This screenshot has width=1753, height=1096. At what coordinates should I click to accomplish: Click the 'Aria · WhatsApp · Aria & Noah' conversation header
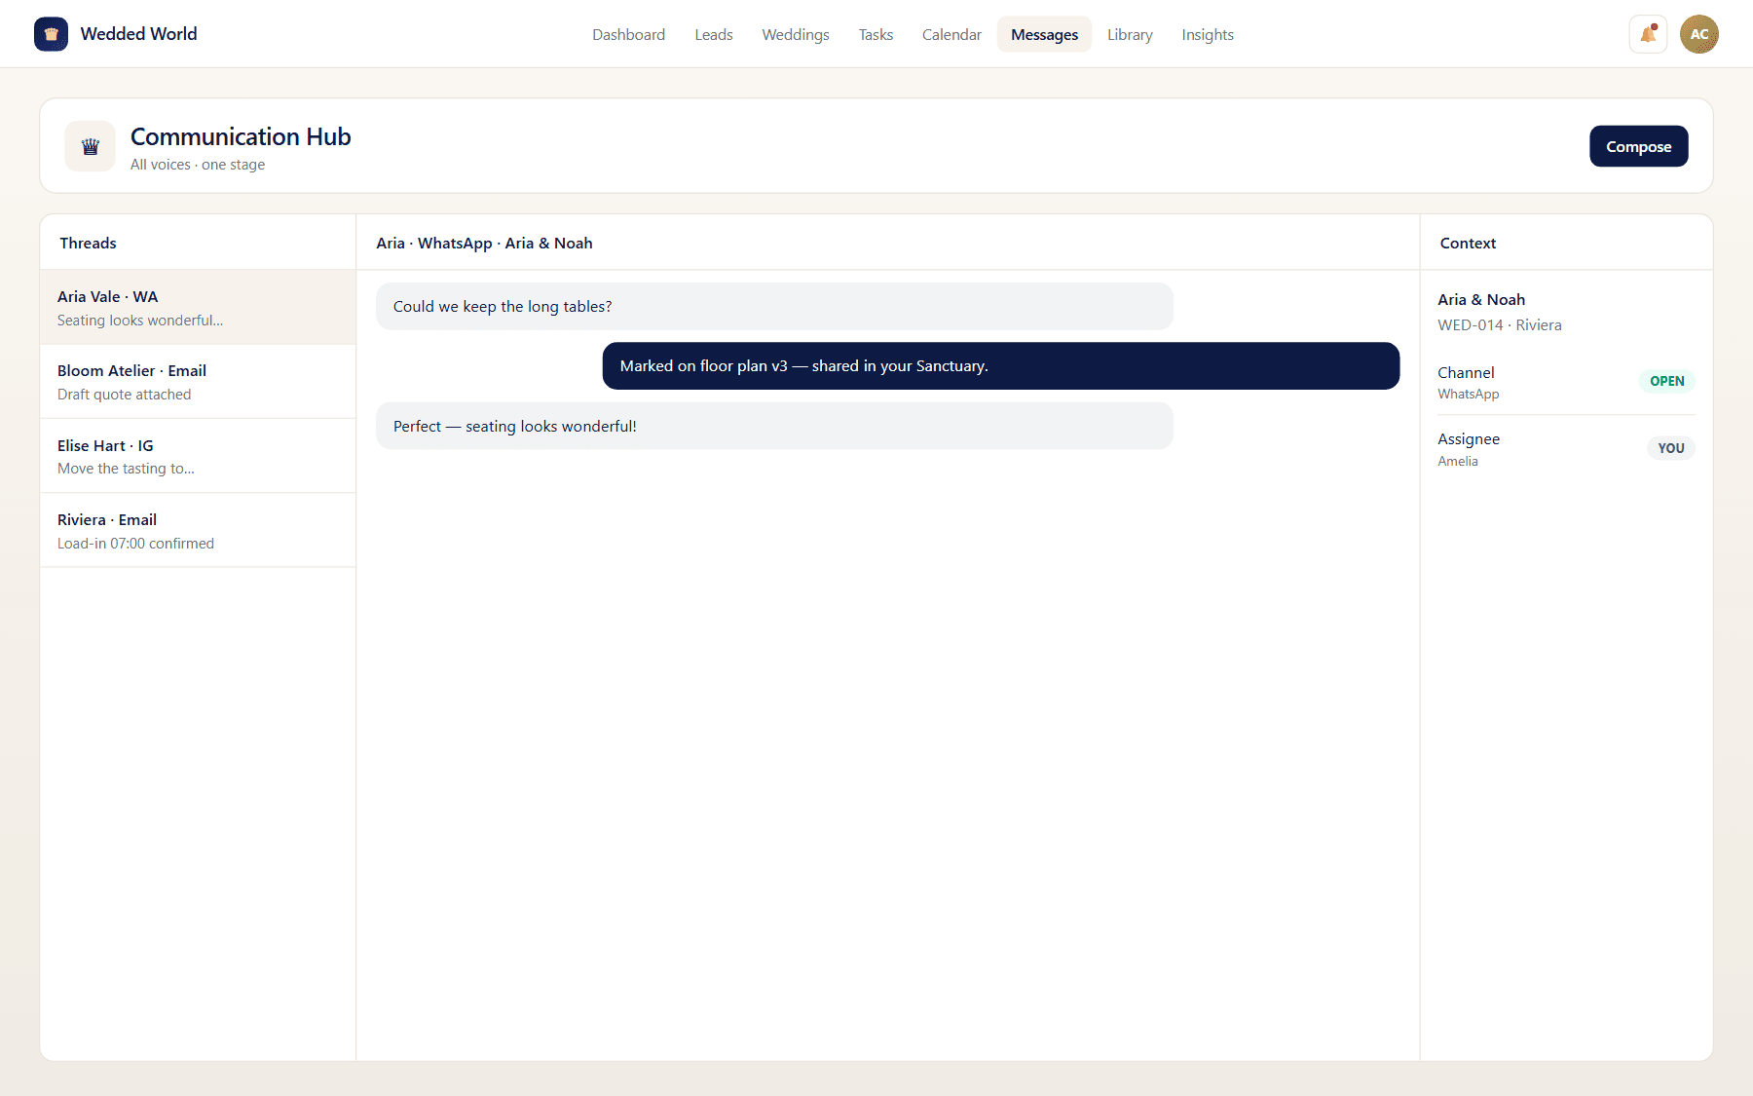point(484,243)
